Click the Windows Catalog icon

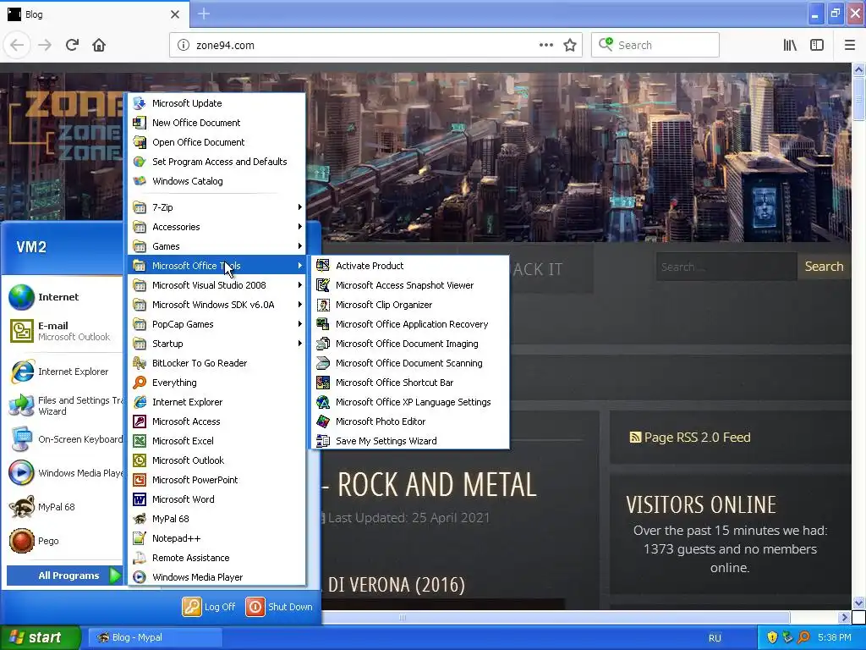(140, 181)
